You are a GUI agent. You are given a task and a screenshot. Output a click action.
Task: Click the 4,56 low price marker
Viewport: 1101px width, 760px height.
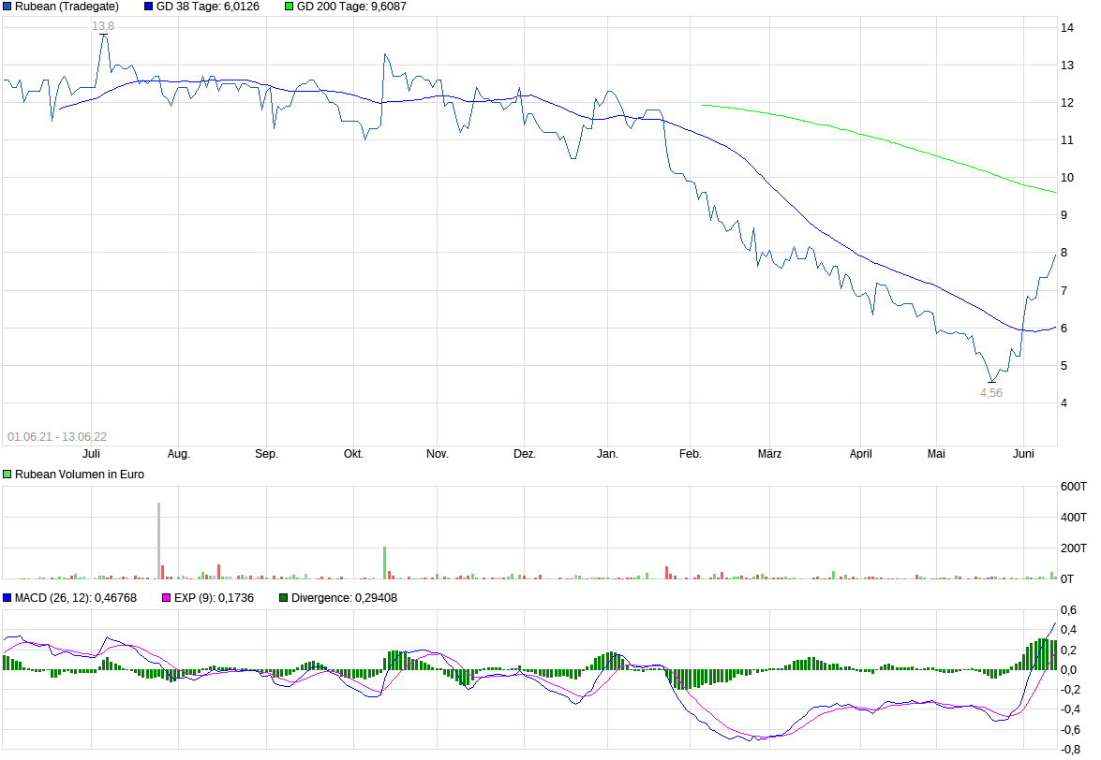tap(991, 392)
